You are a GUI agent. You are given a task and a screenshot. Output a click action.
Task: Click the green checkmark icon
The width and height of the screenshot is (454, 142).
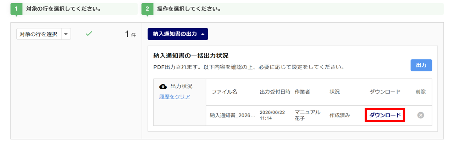tap(89, 34)
